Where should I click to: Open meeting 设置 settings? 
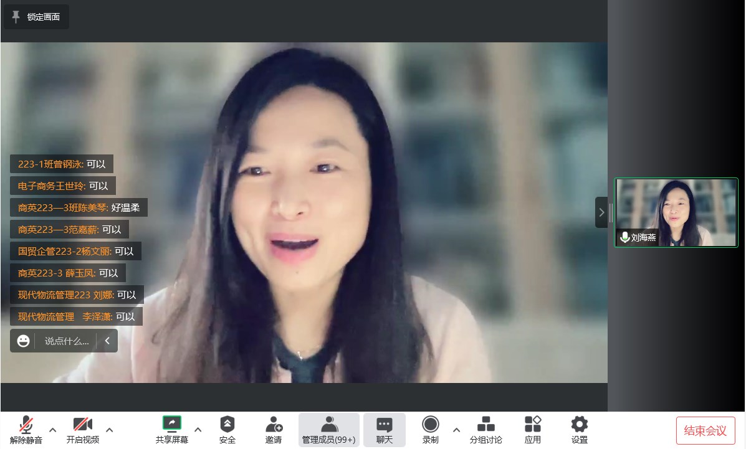[x=580, y=430]
